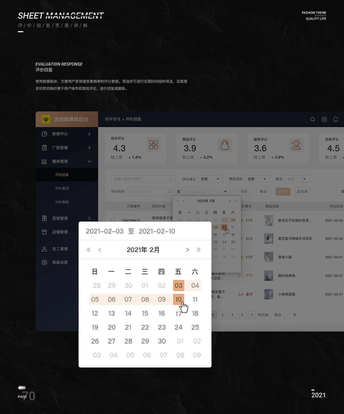The width and height of the screenshot is (344, 414).
Task: Click the yellow wifi logo icon
Action: click(x=46, y=119)
